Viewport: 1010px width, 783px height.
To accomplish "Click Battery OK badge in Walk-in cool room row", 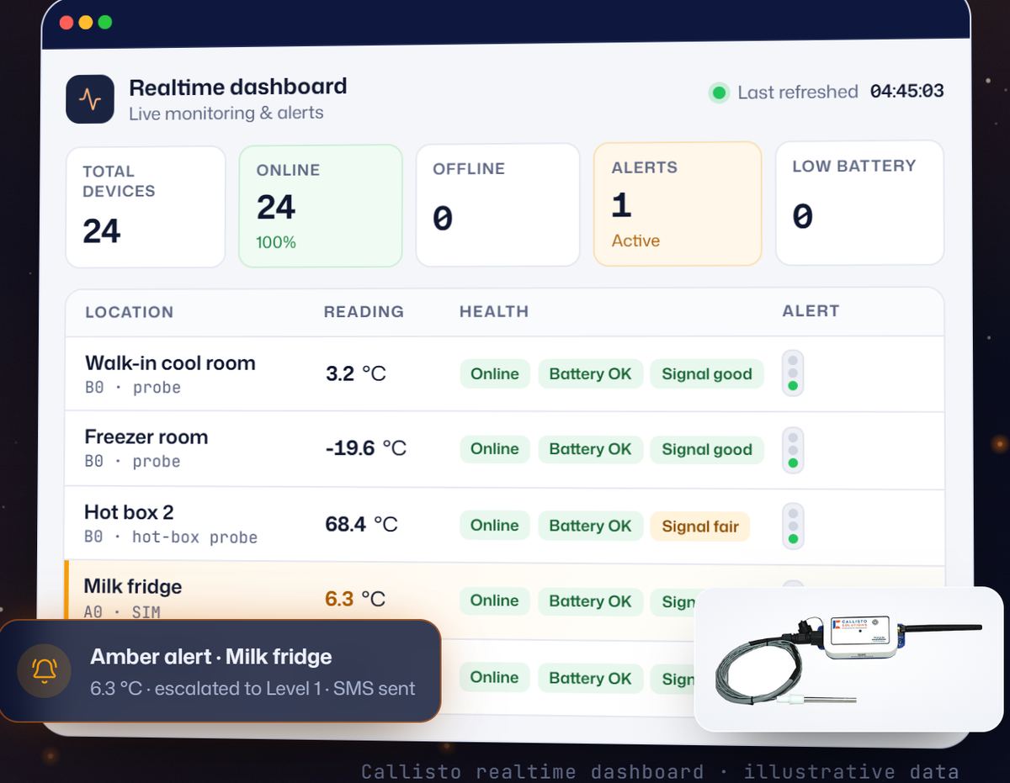I will click(590, 374).
